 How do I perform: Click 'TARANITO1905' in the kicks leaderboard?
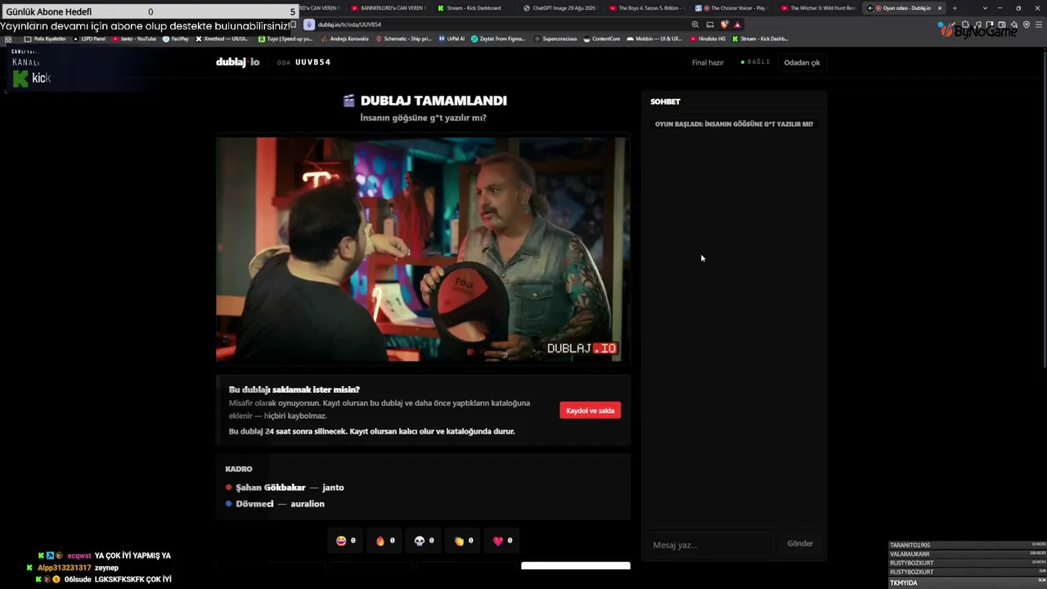910,545
